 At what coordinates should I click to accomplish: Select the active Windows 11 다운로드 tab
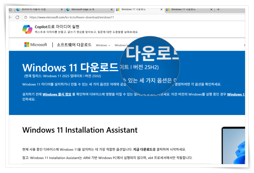pos(139,10)
